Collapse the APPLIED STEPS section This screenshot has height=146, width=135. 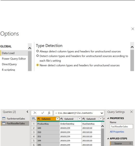click(108, 139)
